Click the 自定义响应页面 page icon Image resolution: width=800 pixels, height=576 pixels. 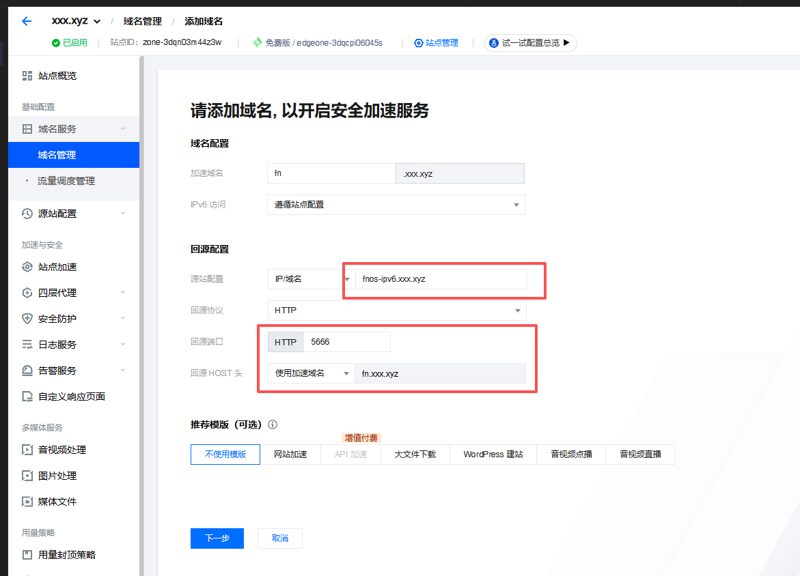[x=27, y=397]
